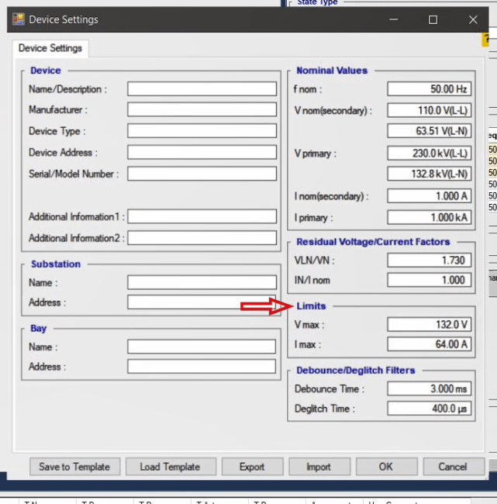Confirm settings with the OK button
Image resolution: width=497 pixels, height=504 pixels.
pyautogui.click(x=385, y=467)
